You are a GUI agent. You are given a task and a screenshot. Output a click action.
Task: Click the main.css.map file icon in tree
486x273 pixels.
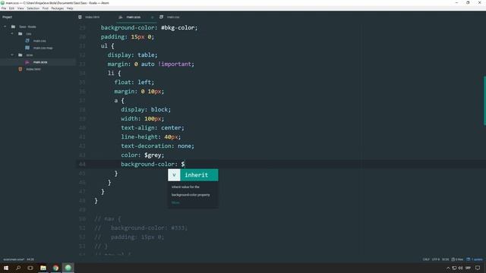click(x=27, y=48)
